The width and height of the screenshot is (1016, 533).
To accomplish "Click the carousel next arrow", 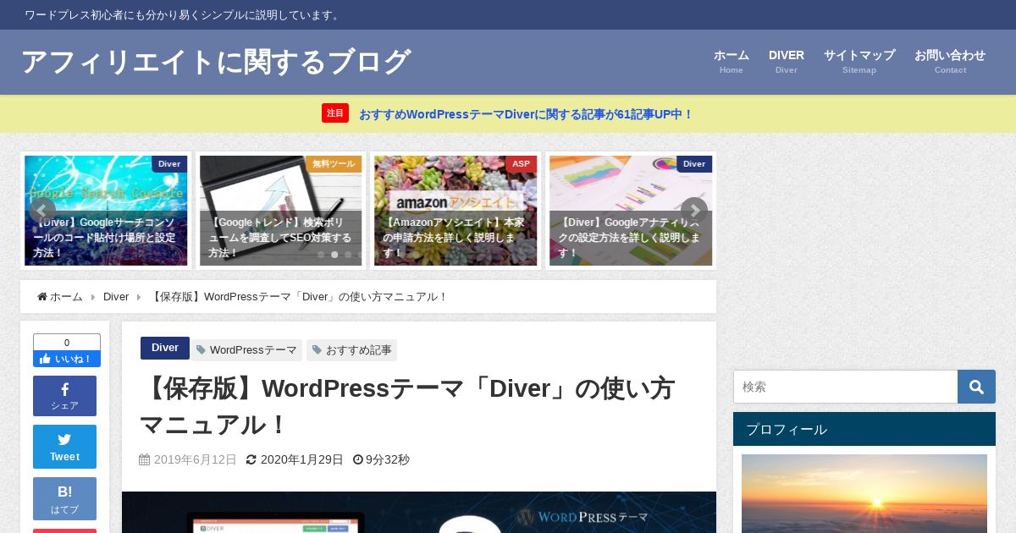I will (694, 211).
